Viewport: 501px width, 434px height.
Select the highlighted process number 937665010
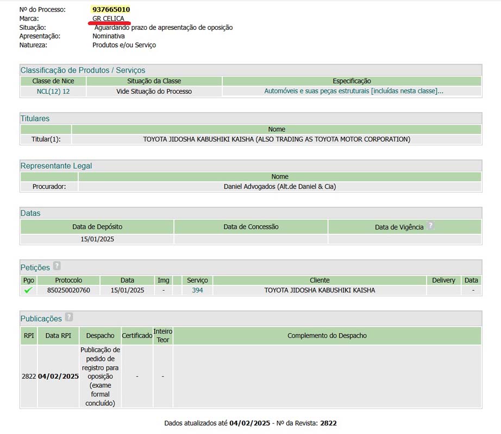tap(111, 10)
